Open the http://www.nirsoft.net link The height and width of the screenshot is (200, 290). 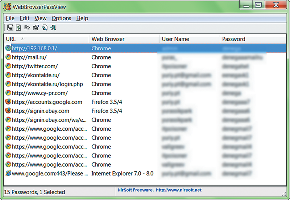pyautogui.click(x=179, y=190)
